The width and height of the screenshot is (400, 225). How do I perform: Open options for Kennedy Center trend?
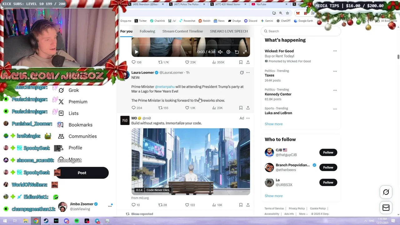pyautogui.click(x=335, y=90)
